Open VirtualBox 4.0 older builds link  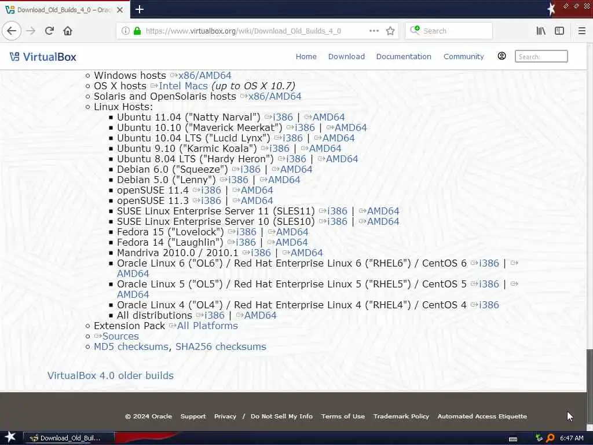111,375
